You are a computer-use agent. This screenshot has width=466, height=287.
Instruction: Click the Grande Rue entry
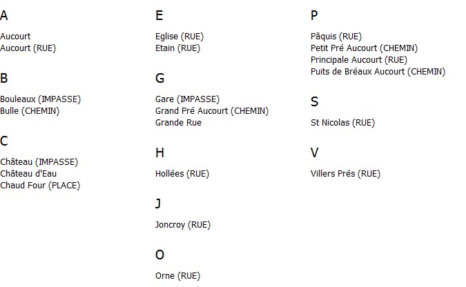click(x=178, y=122)
